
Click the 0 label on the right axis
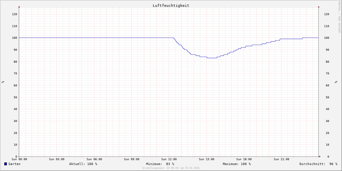pyautogui.click(x=328, y=156)
